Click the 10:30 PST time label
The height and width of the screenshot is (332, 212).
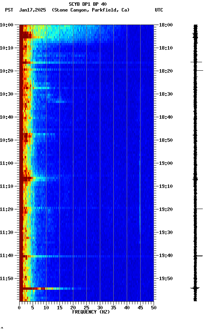coord(7,94)
